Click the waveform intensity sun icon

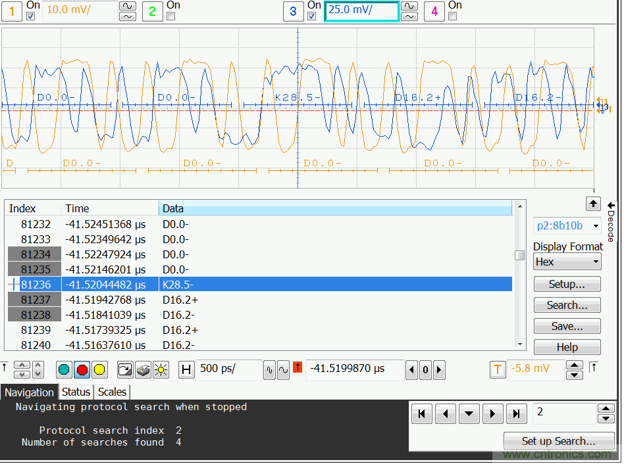click(161, 370)
